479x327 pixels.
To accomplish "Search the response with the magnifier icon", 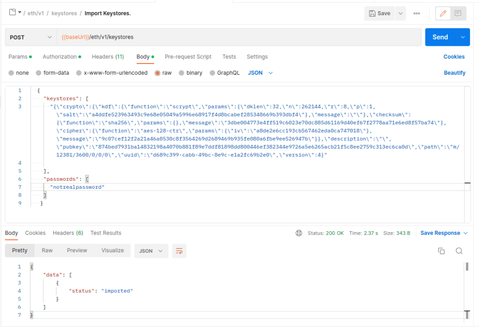I will click(459, 250).
